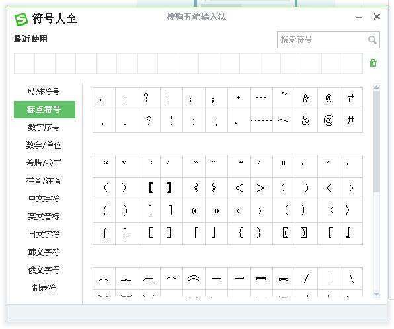Show the 英文音标 category
This screenshot has height=329, width=394.
click(x=44, y=216)
